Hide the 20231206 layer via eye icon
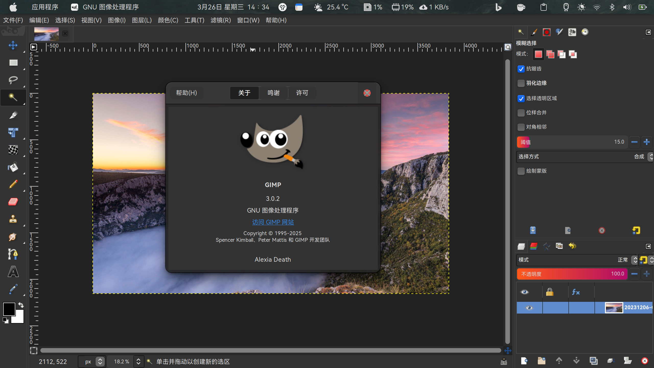The image size is (654, 368). coord(529,308)
